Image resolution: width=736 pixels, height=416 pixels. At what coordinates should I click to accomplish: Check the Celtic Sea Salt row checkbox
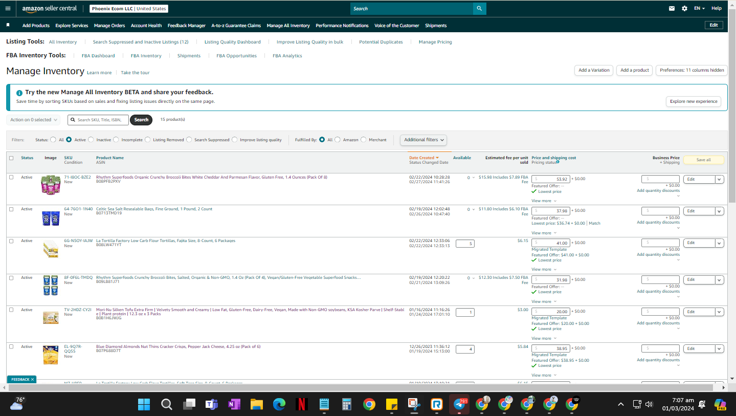click(11, 209)
